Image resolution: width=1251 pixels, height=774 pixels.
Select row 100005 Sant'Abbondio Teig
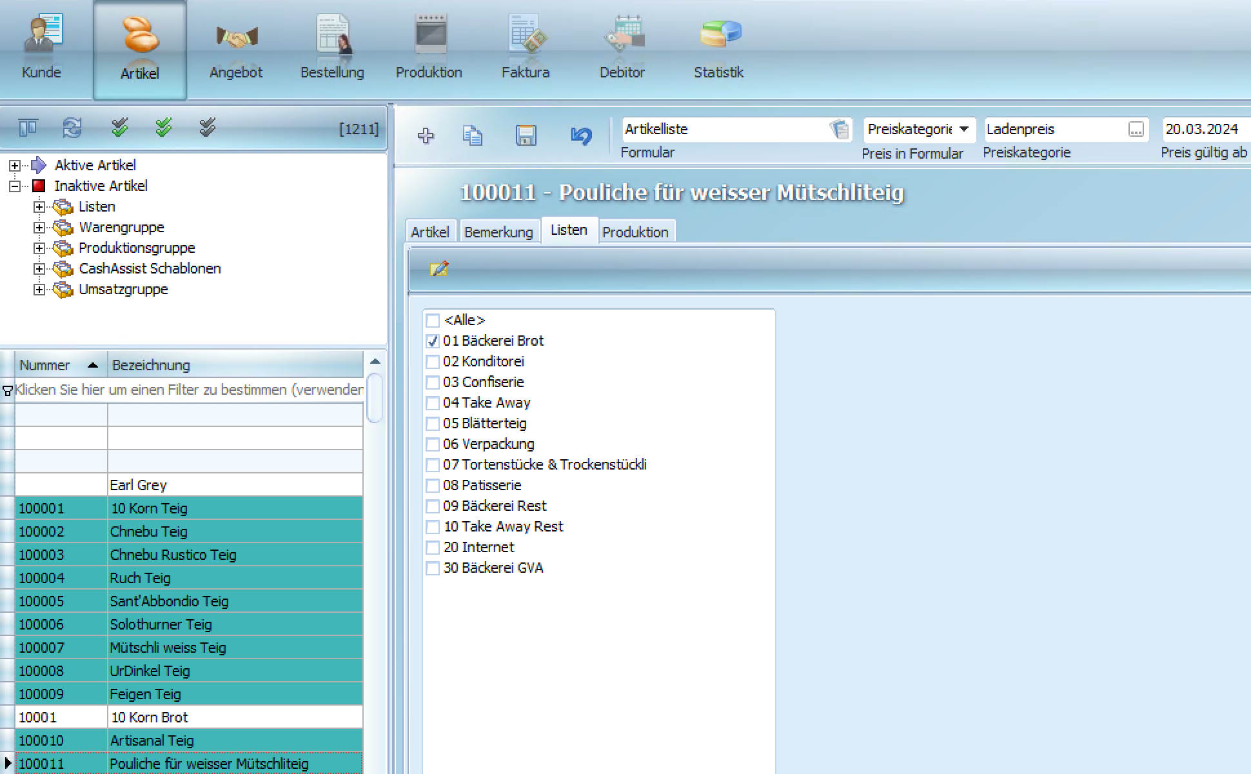pyautogui.click(x=189, y=601)
